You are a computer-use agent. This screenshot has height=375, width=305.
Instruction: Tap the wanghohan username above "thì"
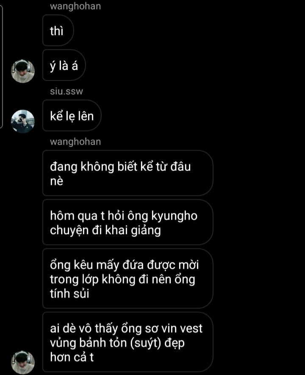click(x=75, y=6)
